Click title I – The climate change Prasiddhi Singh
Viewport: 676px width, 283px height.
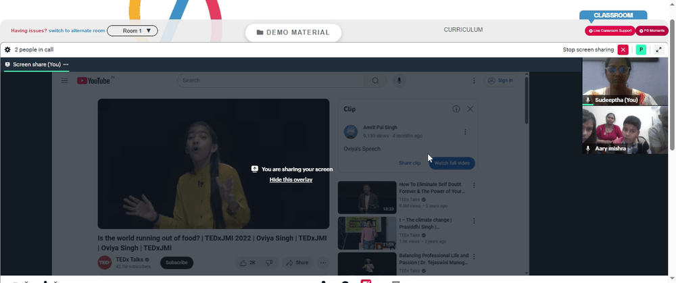[x=425, y=223]
